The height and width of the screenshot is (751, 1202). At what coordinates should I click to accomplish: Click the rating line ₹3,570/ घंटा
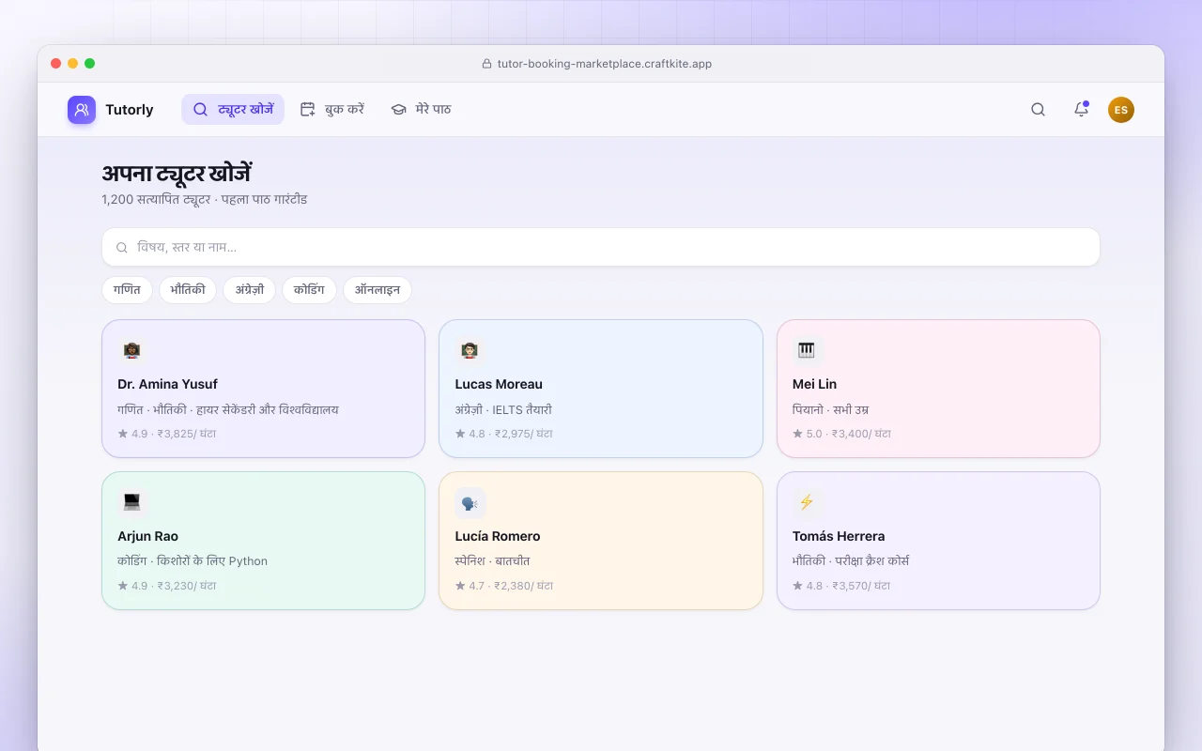point(841,586)
